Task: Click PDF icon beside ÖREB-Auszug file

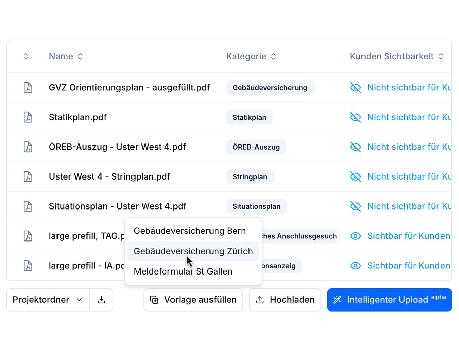Action: (28, 147)
